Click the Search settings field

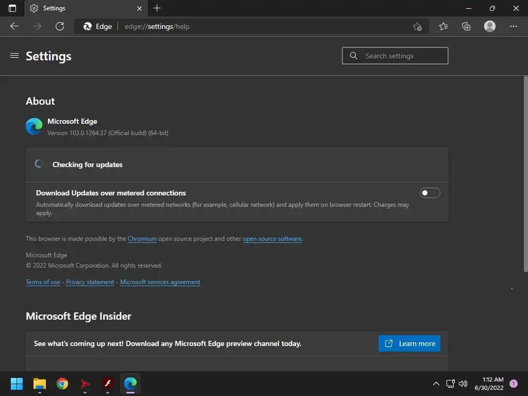(x=395, y=56)
